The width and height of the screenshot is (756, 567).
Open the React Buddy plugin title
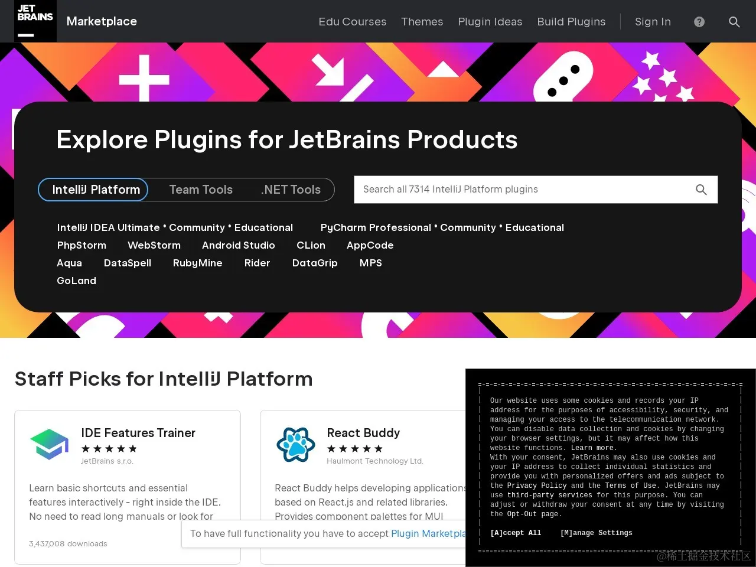(363, 433)
